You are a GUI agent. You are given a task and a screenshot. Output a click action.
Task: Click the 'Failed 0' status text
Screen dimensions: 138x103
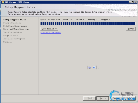[x=80, y=20]
